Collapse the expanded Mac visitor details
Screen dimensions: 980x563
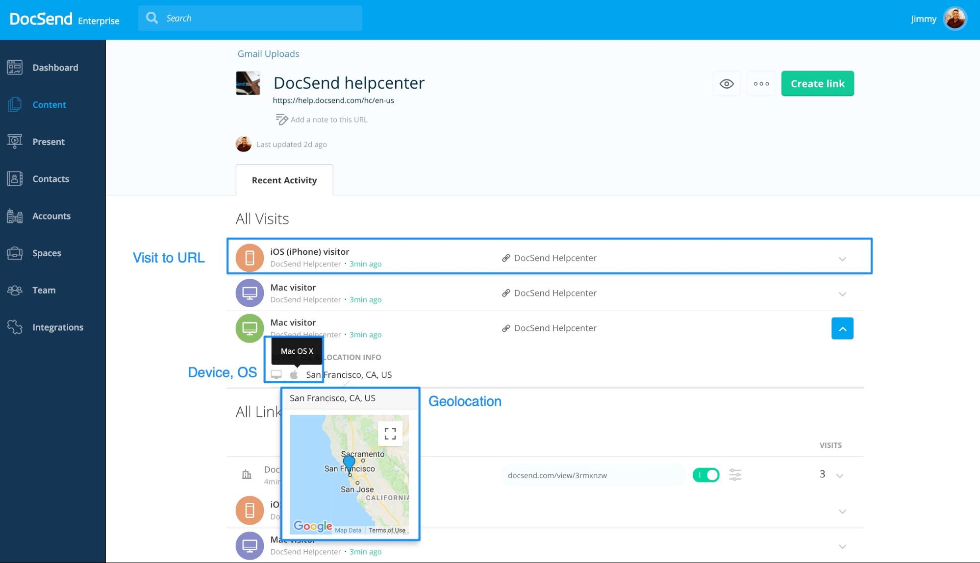click(x=842, y=329)
